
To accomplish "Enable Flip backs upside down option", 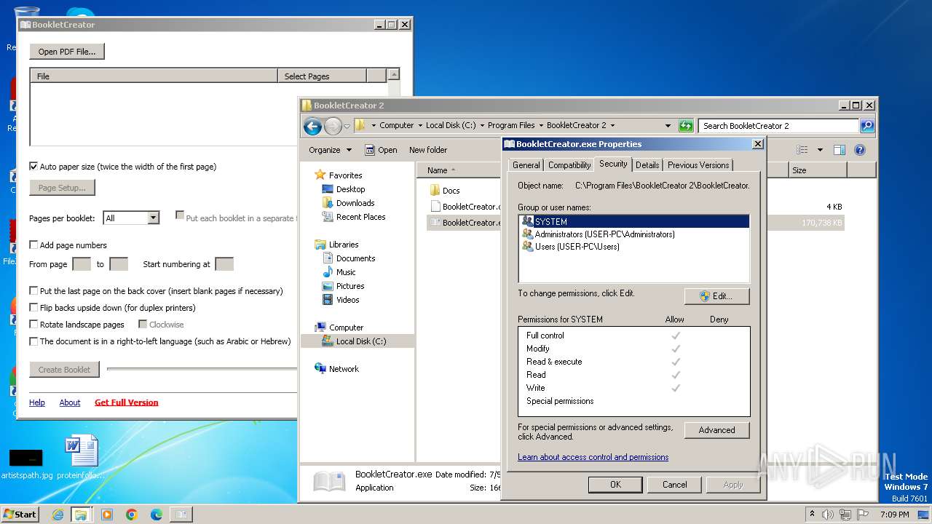I will (33, 308).
